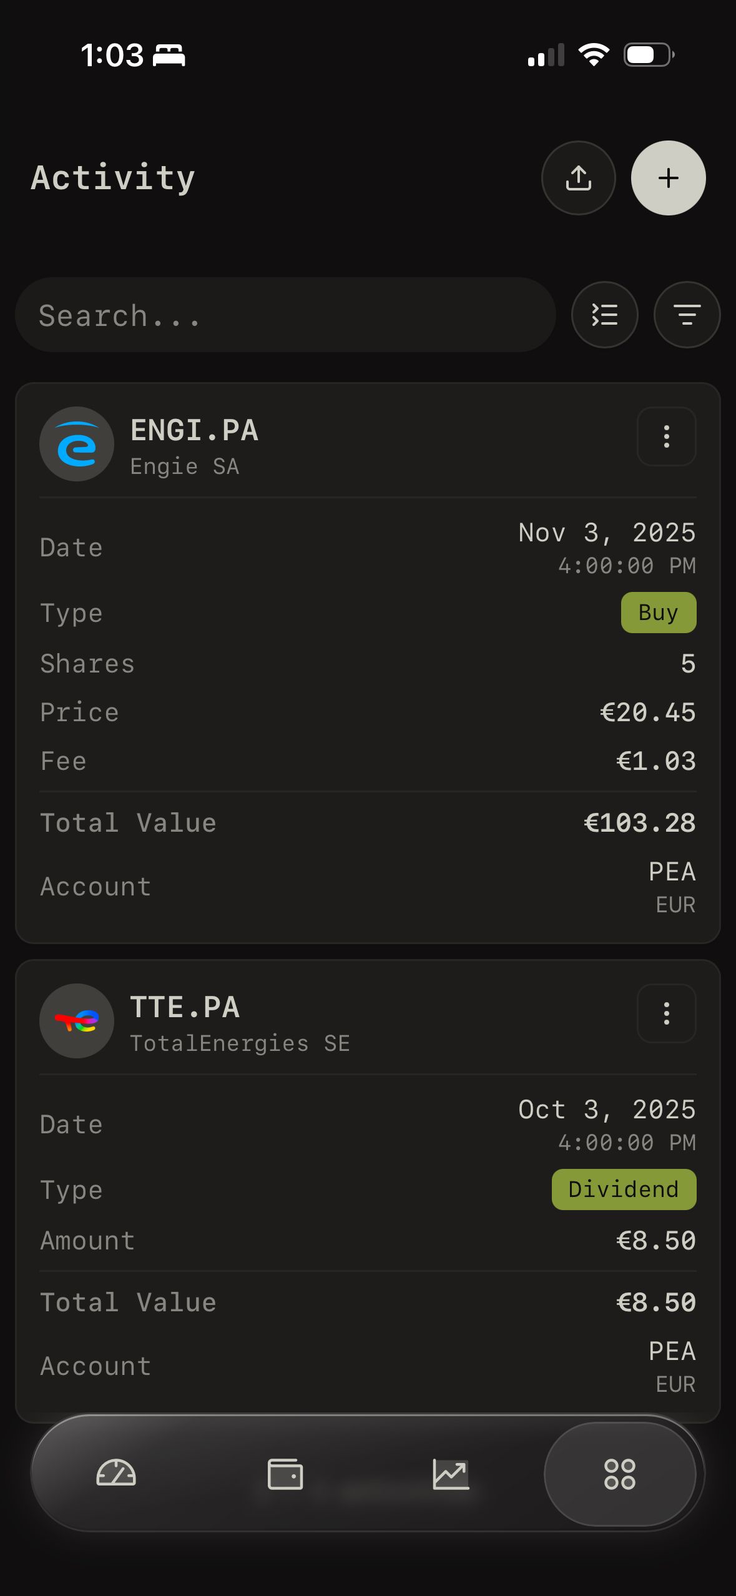The image size is (736, 1596).
Task: Tap the TTE.PA ticker heading
Action: [x=185, y=1007]
